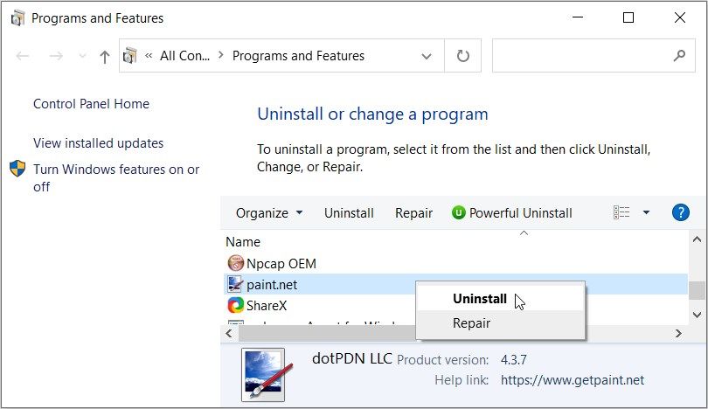Select the Npcap OEM program icon
This screenshot has height=409, width=708.
coord(235,263)
